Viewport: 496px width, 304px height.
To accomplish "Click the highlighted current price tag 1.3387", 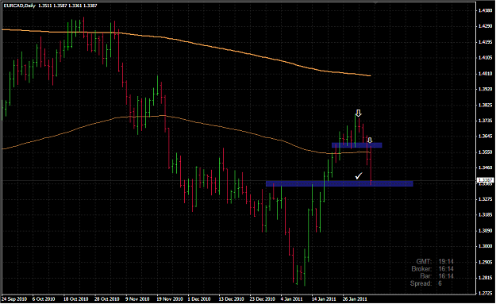I will tap(485, 180).
